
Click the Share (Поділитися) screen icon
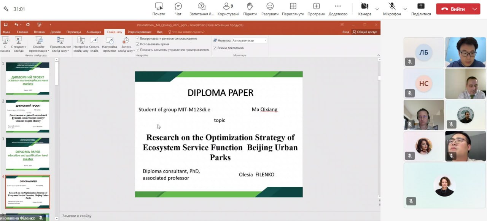pyautogui.click(x=421, y=6)
